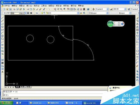Image resolution: width=140 pixels, height=105 pixels.
Task: Select the Erase modify tool
Action: pyautogui.click(x=137, y=18)
